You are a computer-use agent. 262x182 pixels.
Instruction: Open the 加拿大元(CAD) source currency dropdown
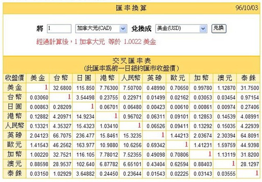point(101,29)
